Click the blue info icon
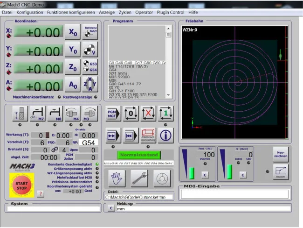This screenshot has width=303, height=228. [165, 135]
